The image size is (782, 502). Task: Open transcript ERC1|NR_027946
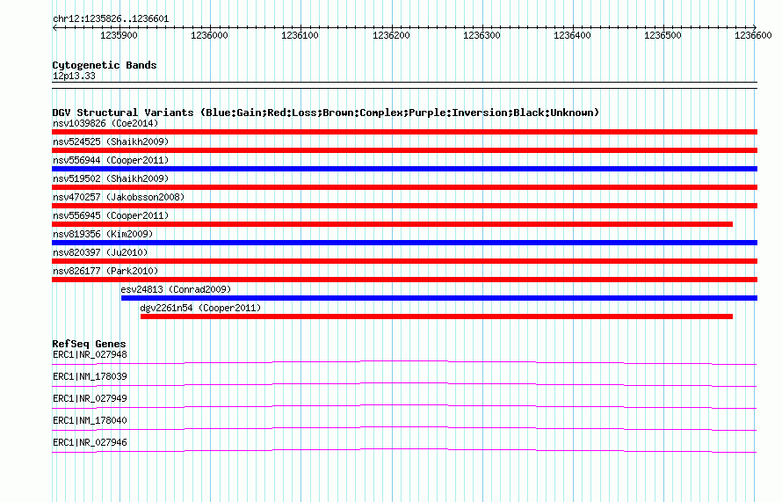pyautogui.click(x=90, y=442)
